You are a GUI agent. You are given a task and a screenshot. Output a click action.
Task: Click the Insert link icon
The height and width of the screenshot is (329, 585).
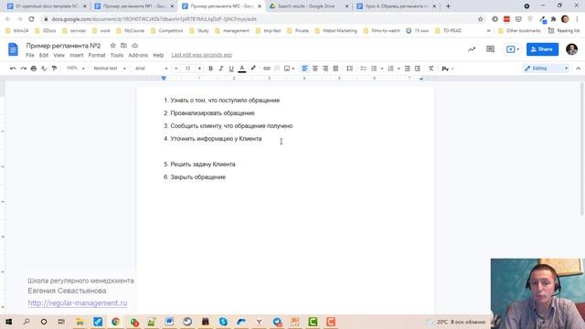[x=267, y=69]
